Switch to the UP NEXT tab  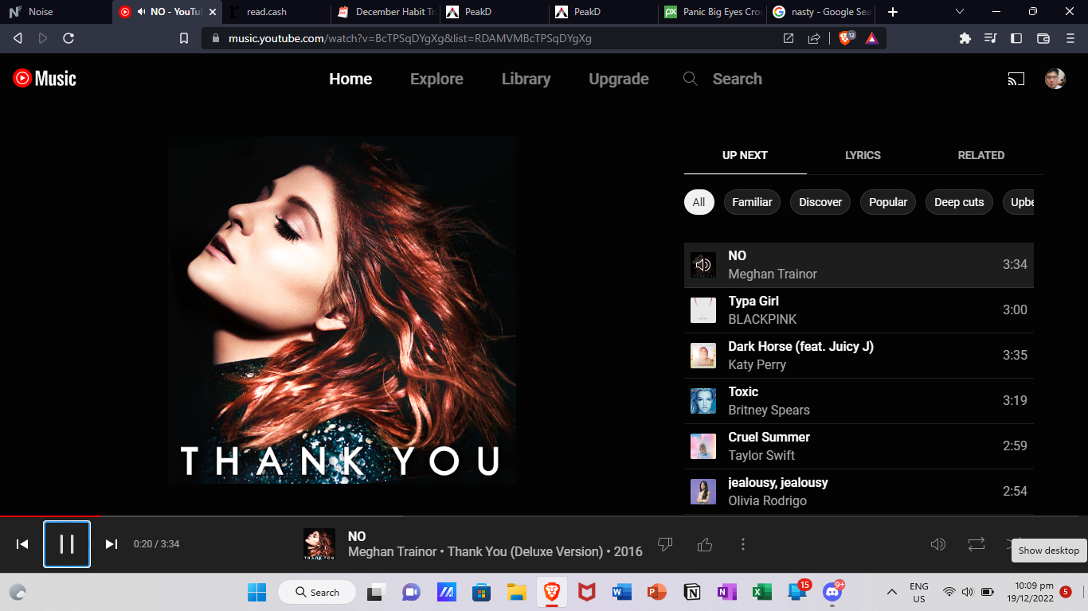pos(745,155)
